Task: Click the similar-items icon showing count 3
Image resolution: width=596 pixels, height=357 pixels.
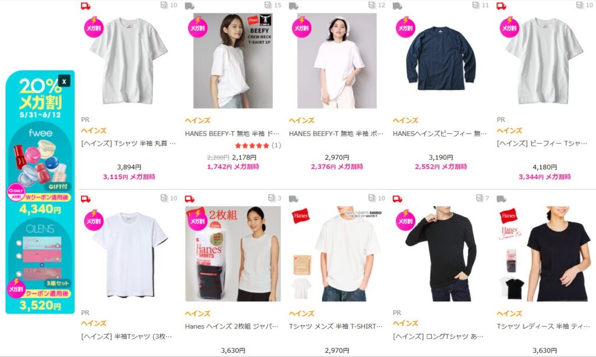Action: pos(271,198)
